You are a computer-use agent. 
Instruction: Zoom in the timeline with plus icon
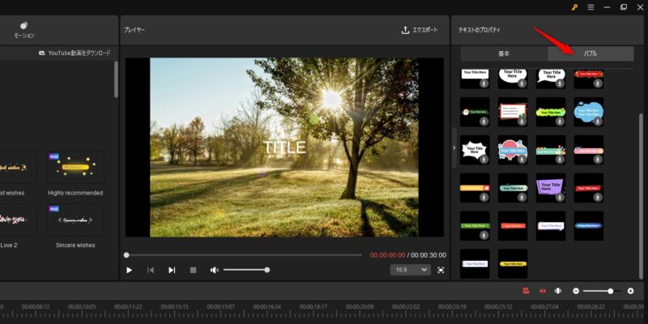[630, 291]
